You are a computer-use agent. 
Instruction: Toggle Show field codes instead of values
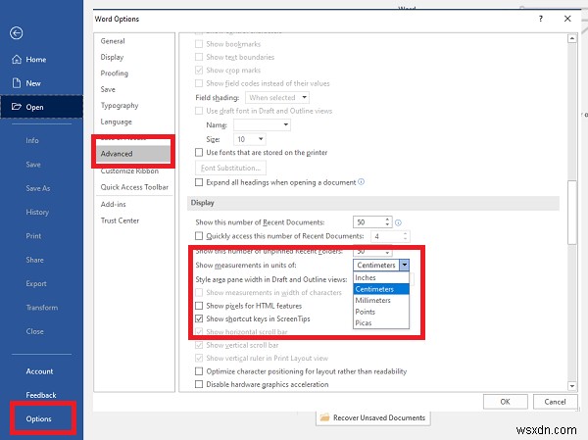click(x=199, y=83)
